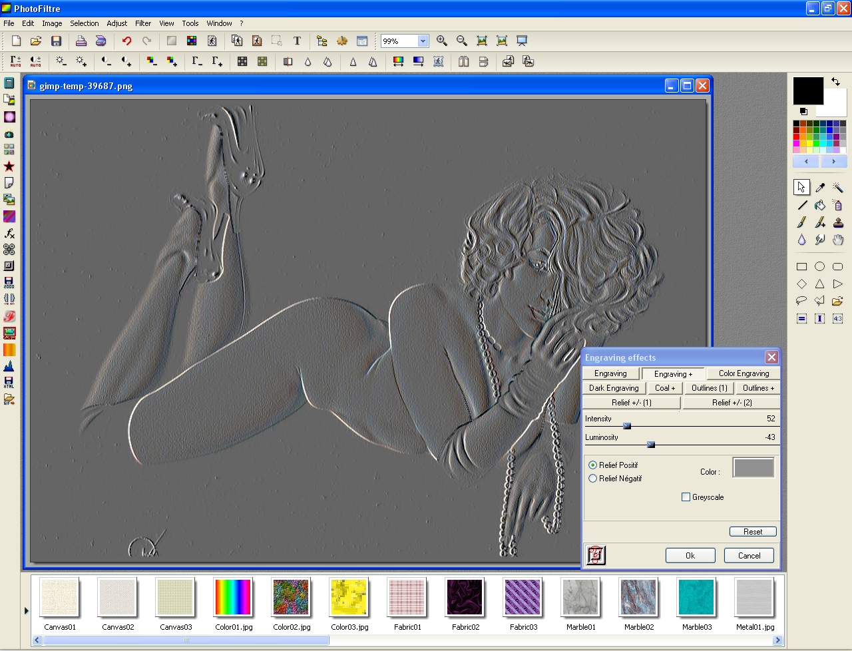This screenshot has height=651, width=852.
Task: Select the Magic wand tool
Action: click(838, 188)
